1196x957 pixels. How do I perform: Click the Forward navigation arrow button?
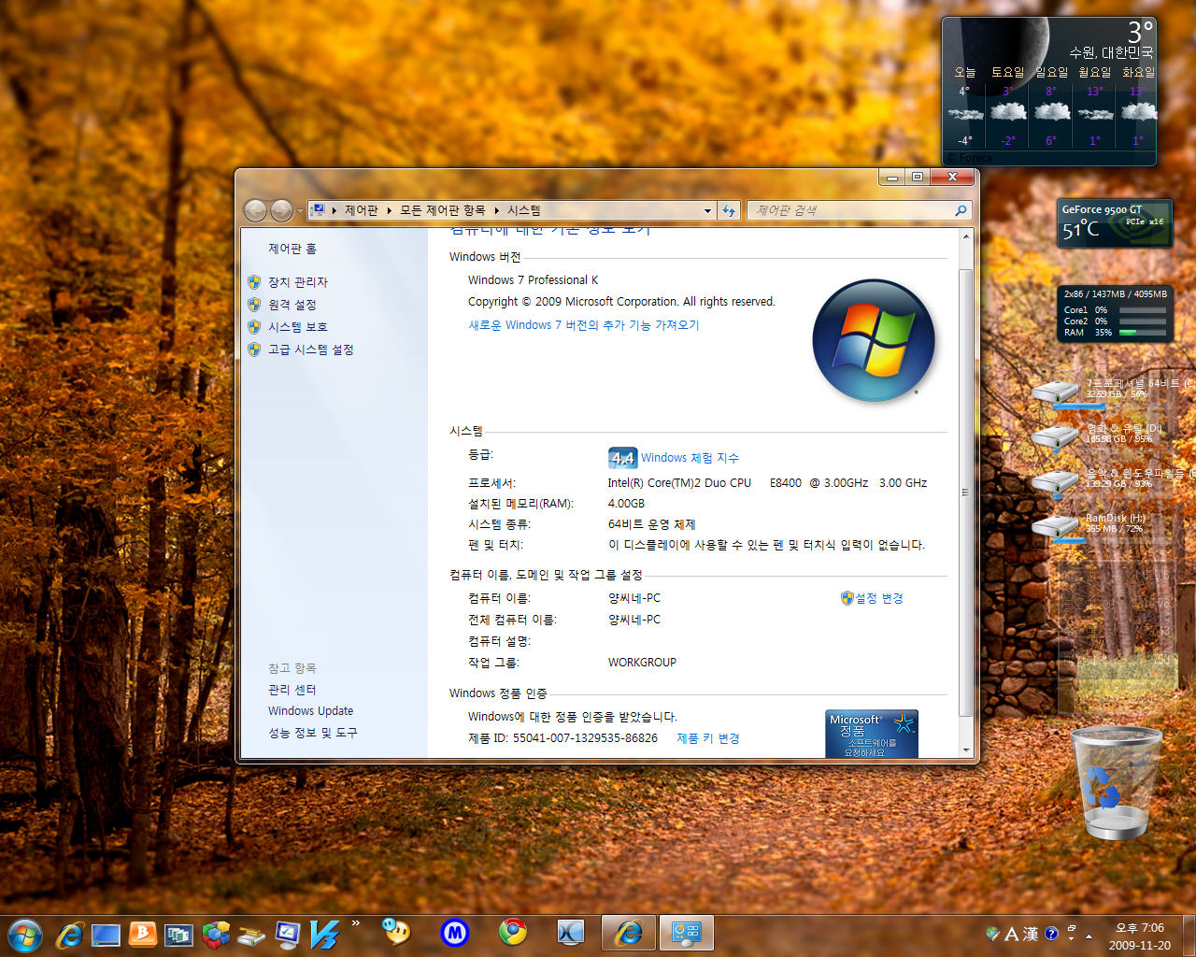281,211
